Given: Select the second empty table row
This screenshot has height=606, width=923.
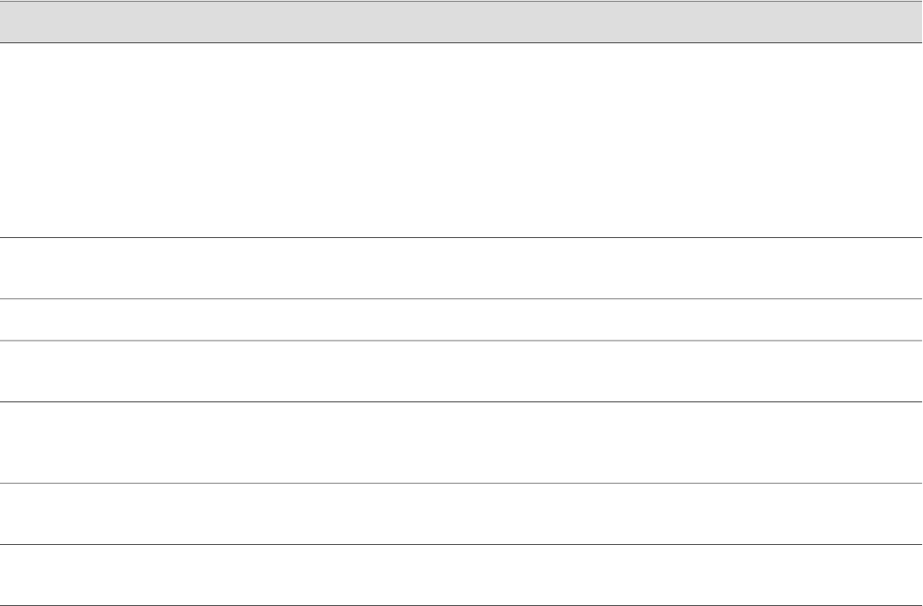Looking at the screenshot, I should [x=461, y=268].
